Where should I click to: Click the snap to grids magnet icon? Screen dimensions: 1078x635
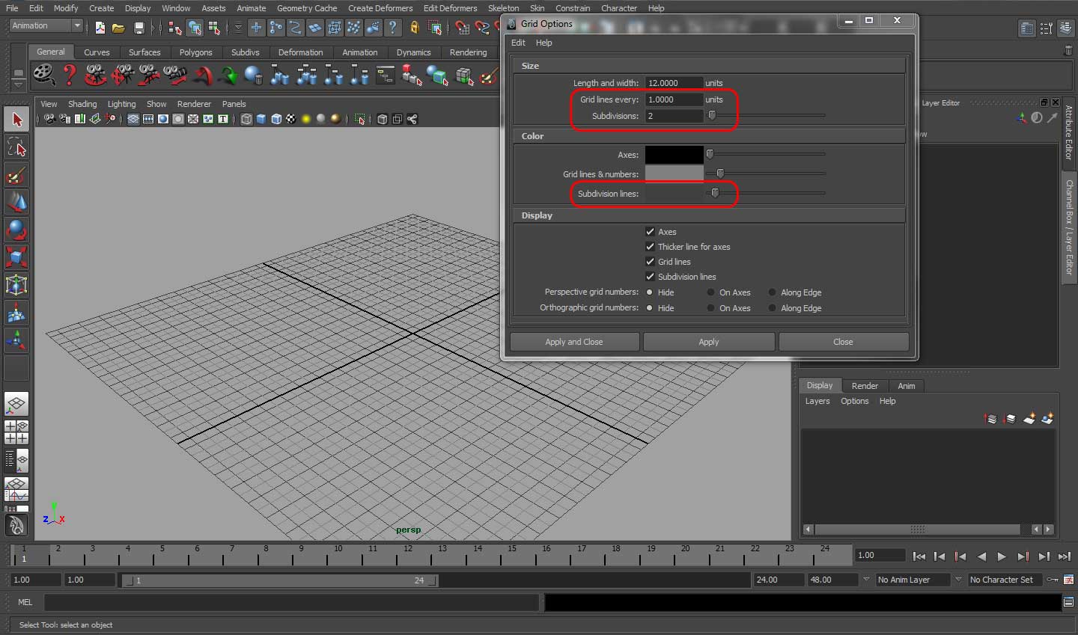pyautogui.click(x=462, y=27)
